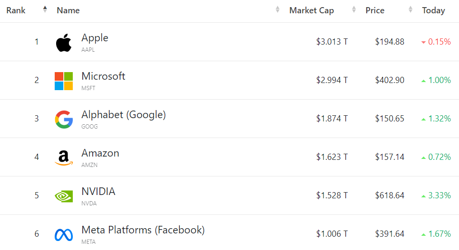459x250 pixels.
Task: Click the Meta infinity logo
Action: click(x=64, y=235)
